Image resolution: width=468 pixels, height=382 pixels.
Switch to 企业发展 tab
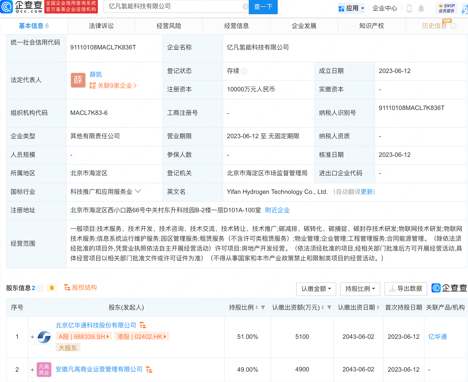[304, 26]
